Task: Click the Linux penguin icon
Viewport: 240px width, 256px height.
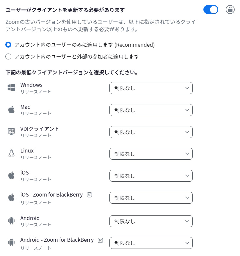Action: 11,153
